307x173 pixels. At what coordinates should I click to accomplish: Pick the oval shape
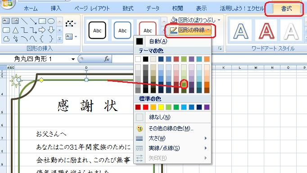pos(51,21)
